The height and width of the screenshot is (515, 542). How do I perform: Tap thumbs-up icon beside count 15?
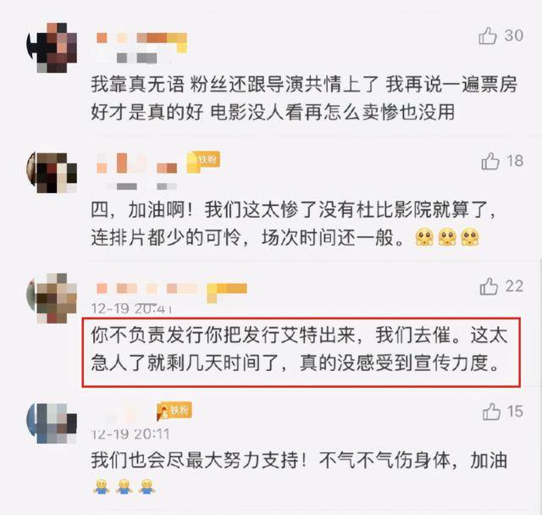pos(491,412)
